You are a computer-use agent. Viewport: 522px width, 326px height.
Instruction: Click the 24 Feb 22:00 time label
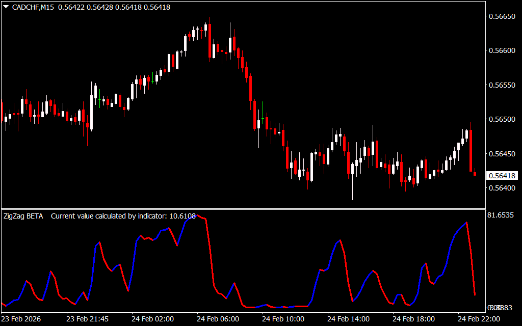(x=479, y=319)
